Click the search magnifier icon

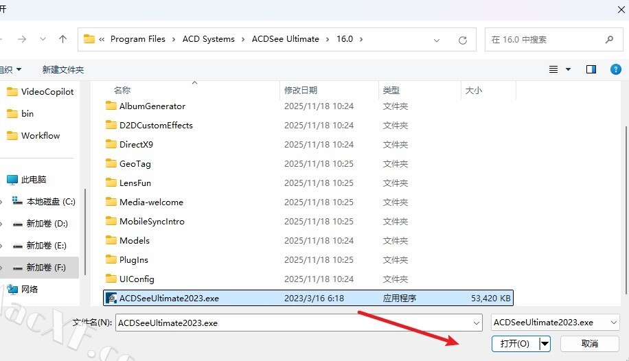(x=609, y=40)
